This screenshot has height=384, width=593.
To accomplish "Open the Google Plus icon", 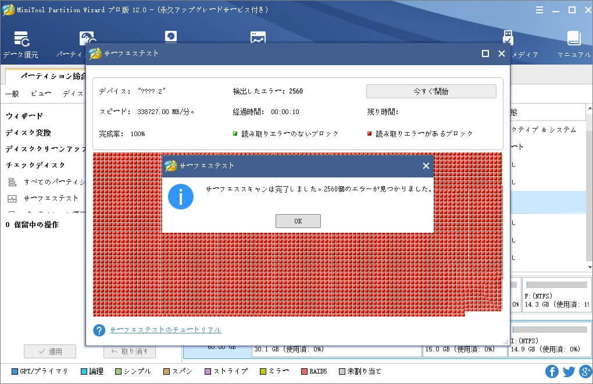I will 585,372.
